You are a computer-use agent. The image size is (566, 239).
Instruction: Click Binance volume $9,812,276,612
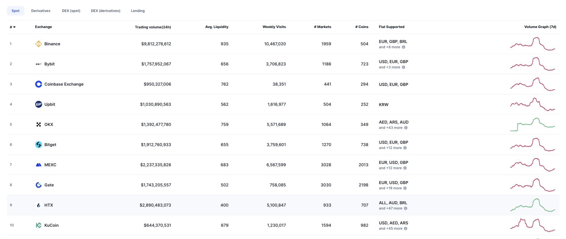pos(156,44)
